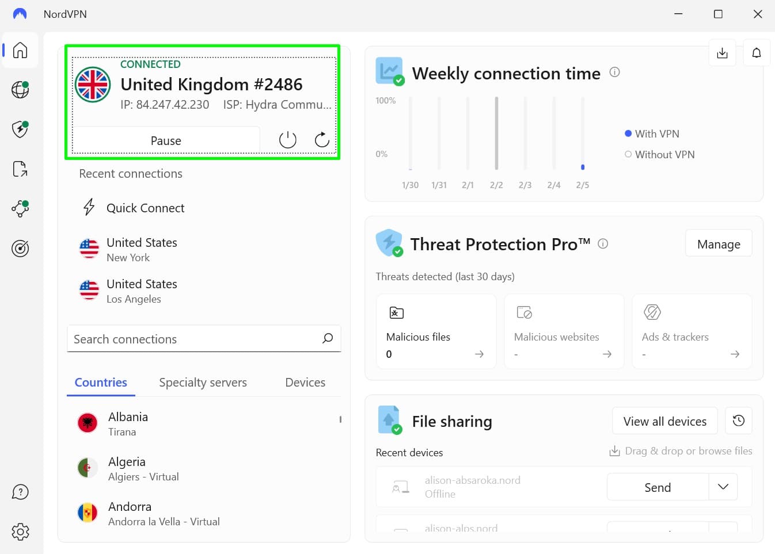775x554 pixels.
Task: Open the arrow on Ads & trackers card
Action: point(735,354)
